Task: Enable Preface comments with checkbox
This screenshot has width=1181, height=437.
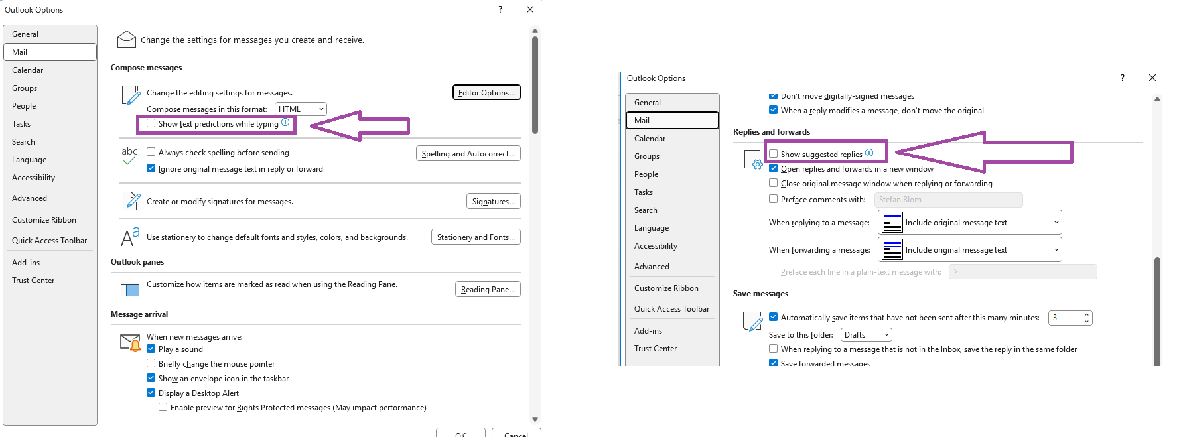Action: click(x=774, y=199)
